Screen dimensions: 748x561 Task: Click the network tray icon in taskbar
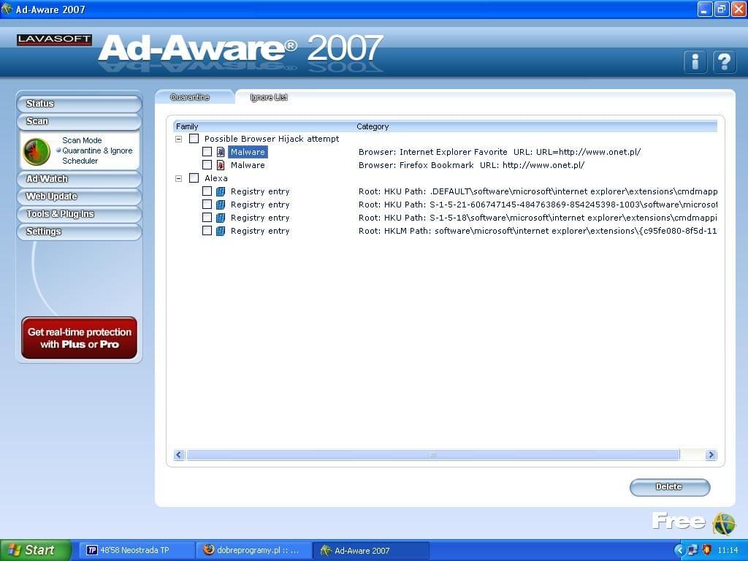coord(692,550)
